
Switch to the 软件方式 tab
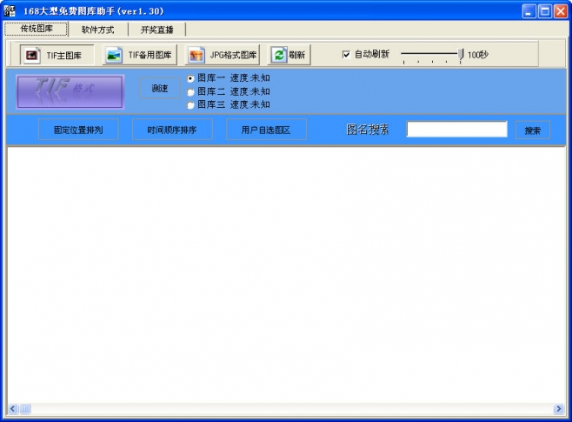click(97, 30)
